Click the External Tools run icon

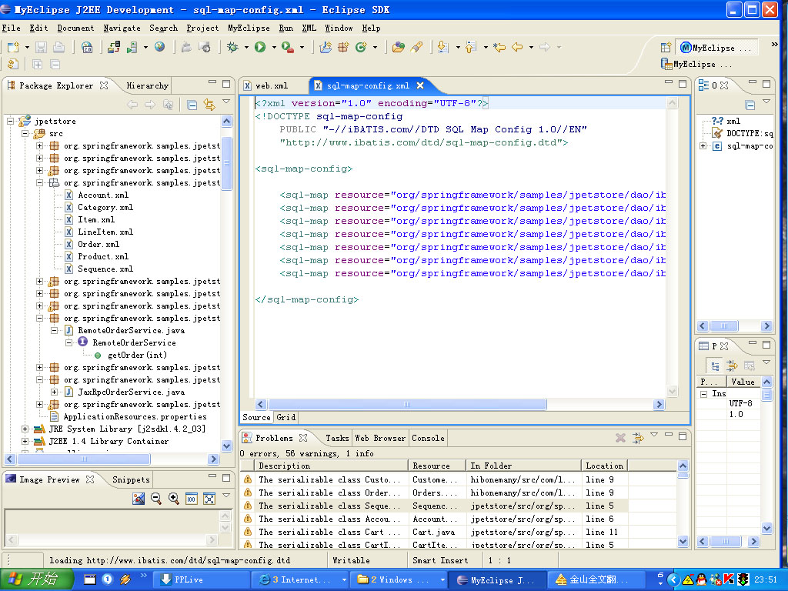[288, 47]
